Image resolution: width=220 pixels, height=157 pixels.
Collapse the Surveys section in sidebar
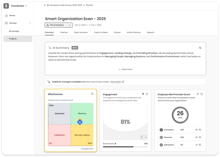tap(30, 23)
